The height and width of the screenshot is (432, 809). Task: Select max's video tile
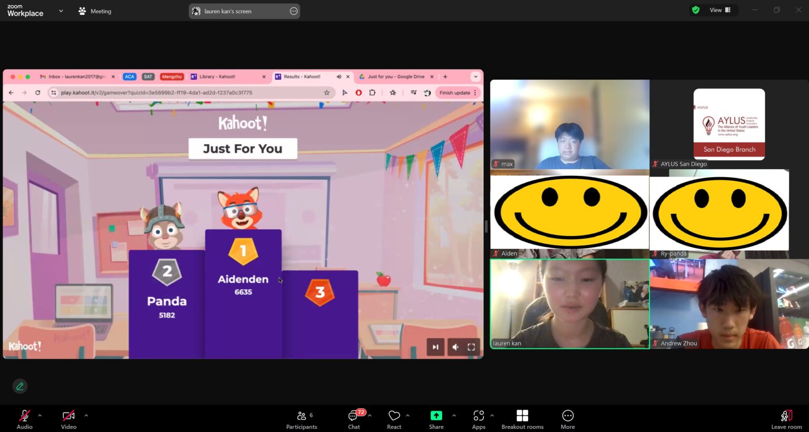pos(570,125)
